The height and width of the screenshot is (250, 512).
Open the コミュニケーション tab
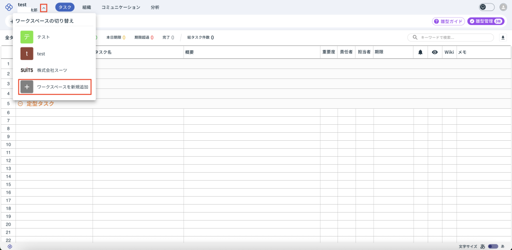tap(120, 7)
